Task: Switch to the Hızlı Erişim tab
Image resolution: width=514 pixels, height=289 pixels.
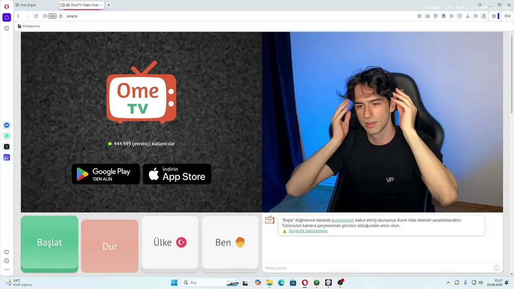Action: [28, 5]
